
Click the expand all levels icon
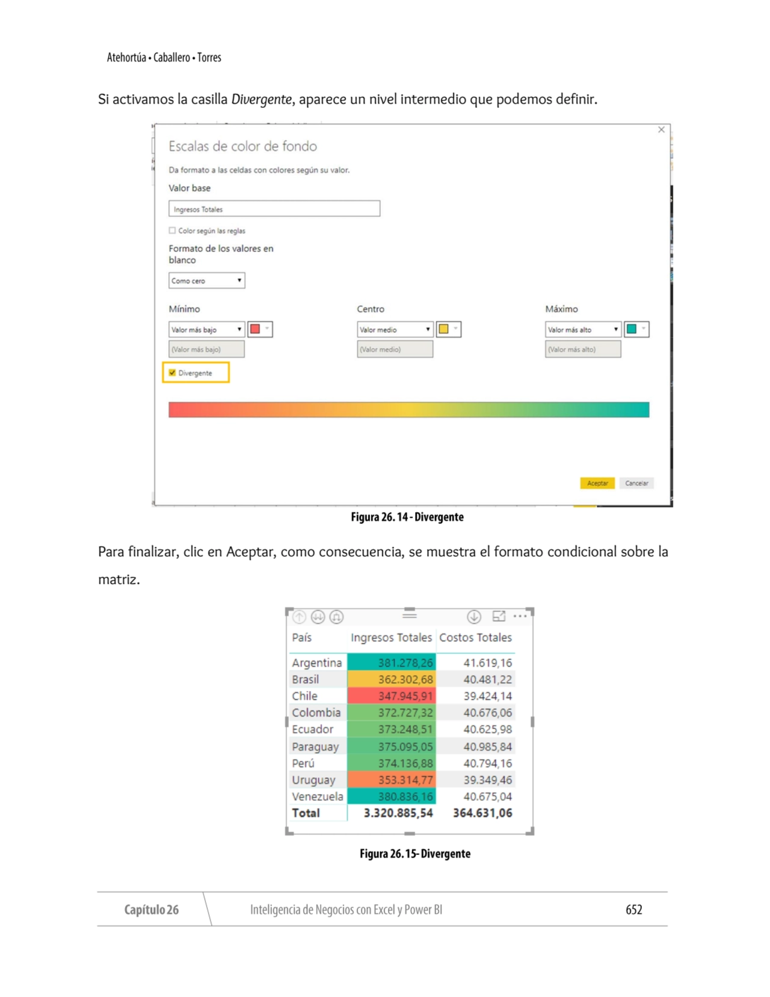point(337,617)
